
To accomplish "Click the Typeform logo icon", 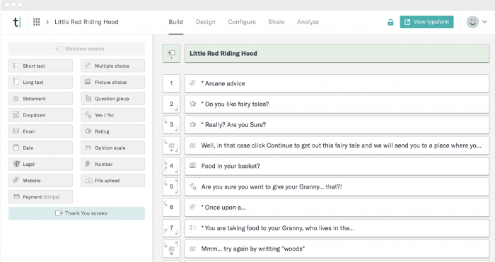I will 17,22.
